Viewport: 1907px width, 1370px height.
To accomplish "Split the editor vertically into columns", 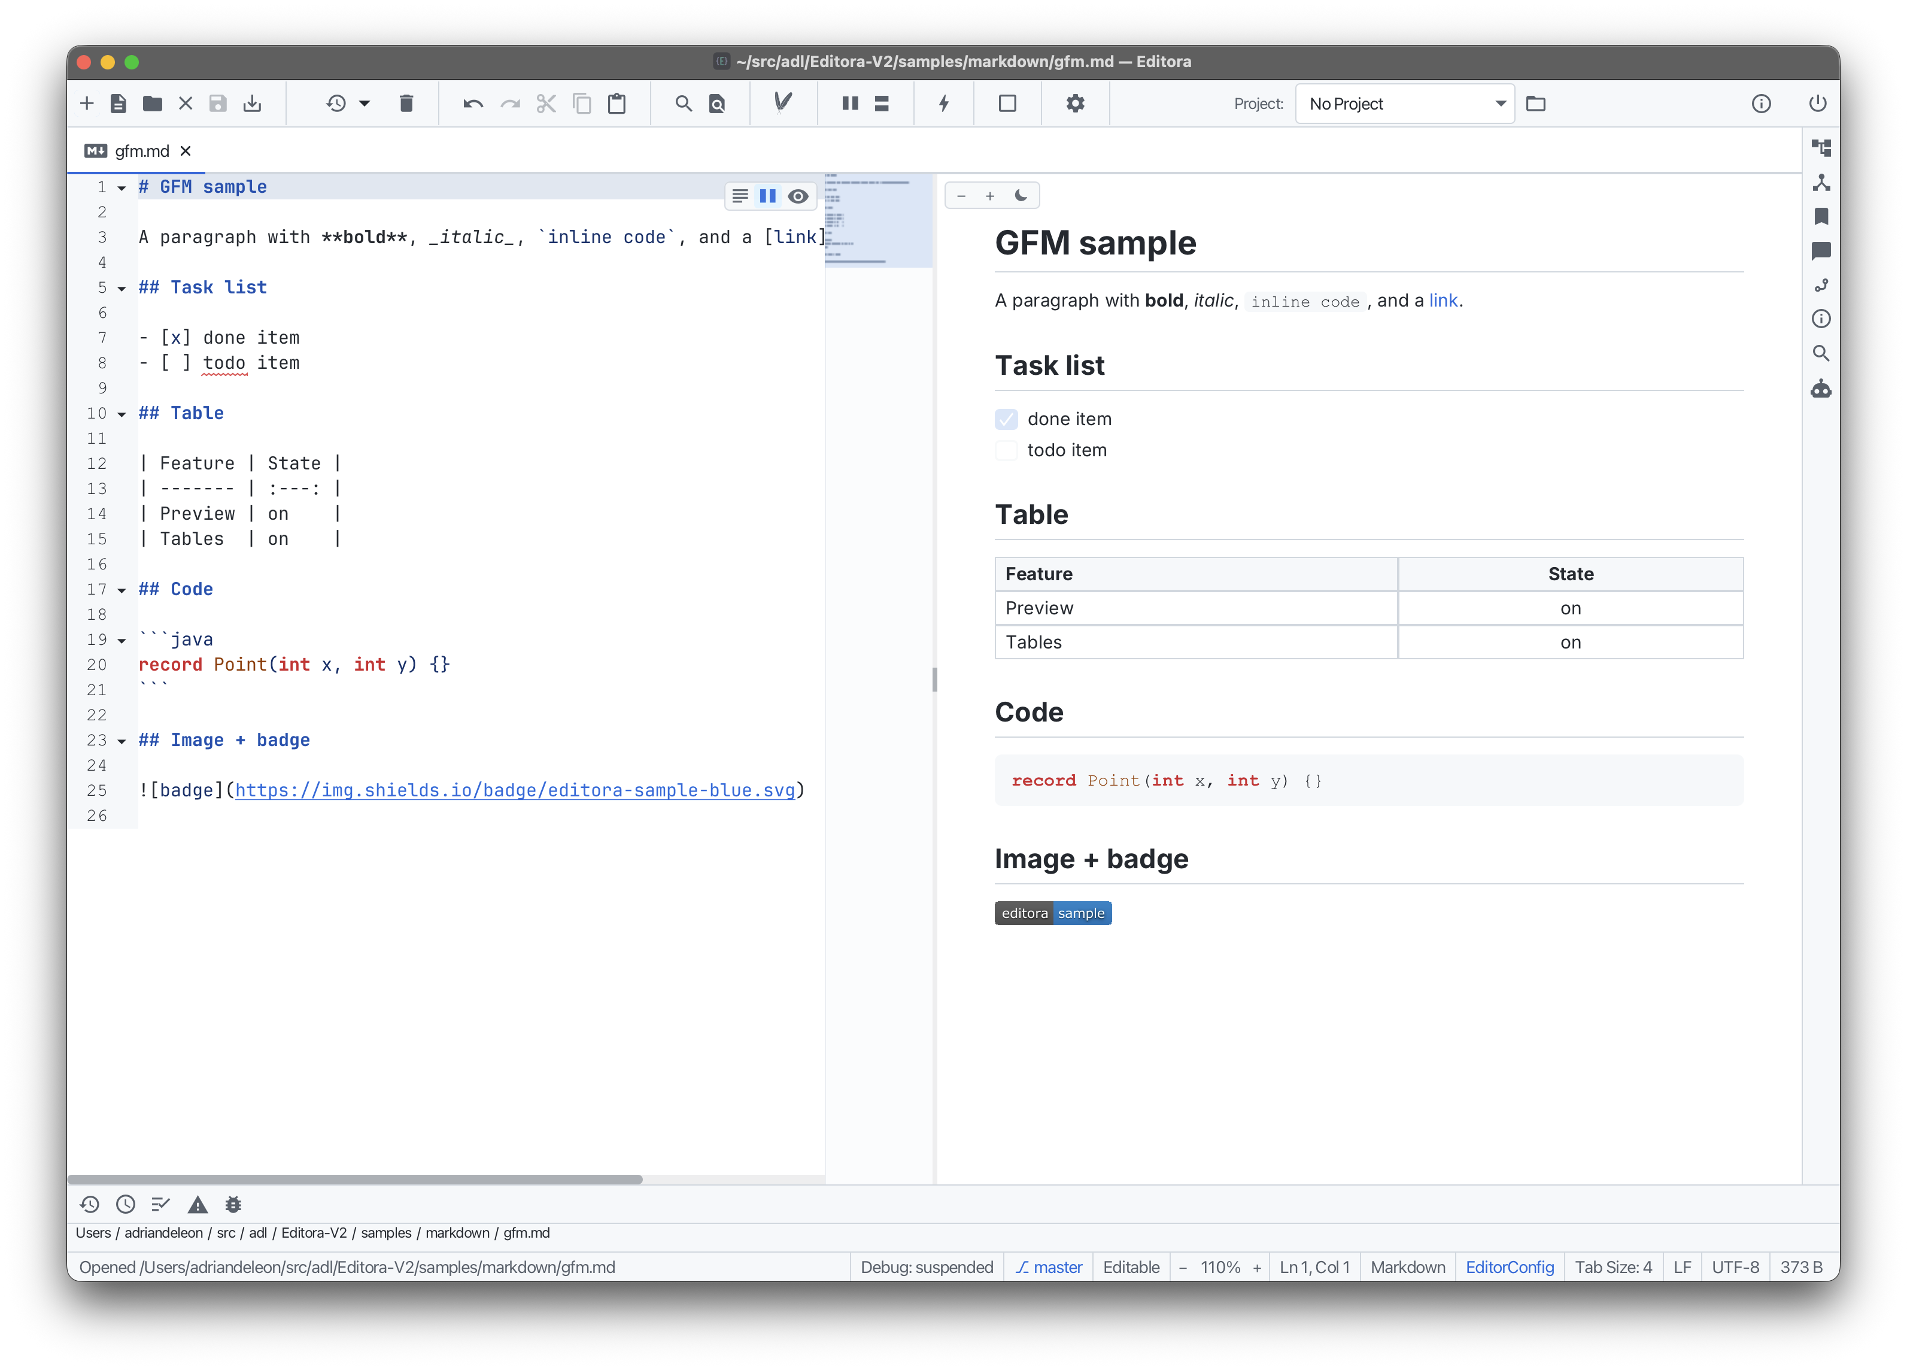I will (x=850, y=104).
